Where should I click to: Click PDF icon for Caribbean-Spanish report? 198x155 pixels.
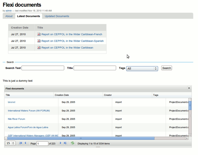pos(39,41)
